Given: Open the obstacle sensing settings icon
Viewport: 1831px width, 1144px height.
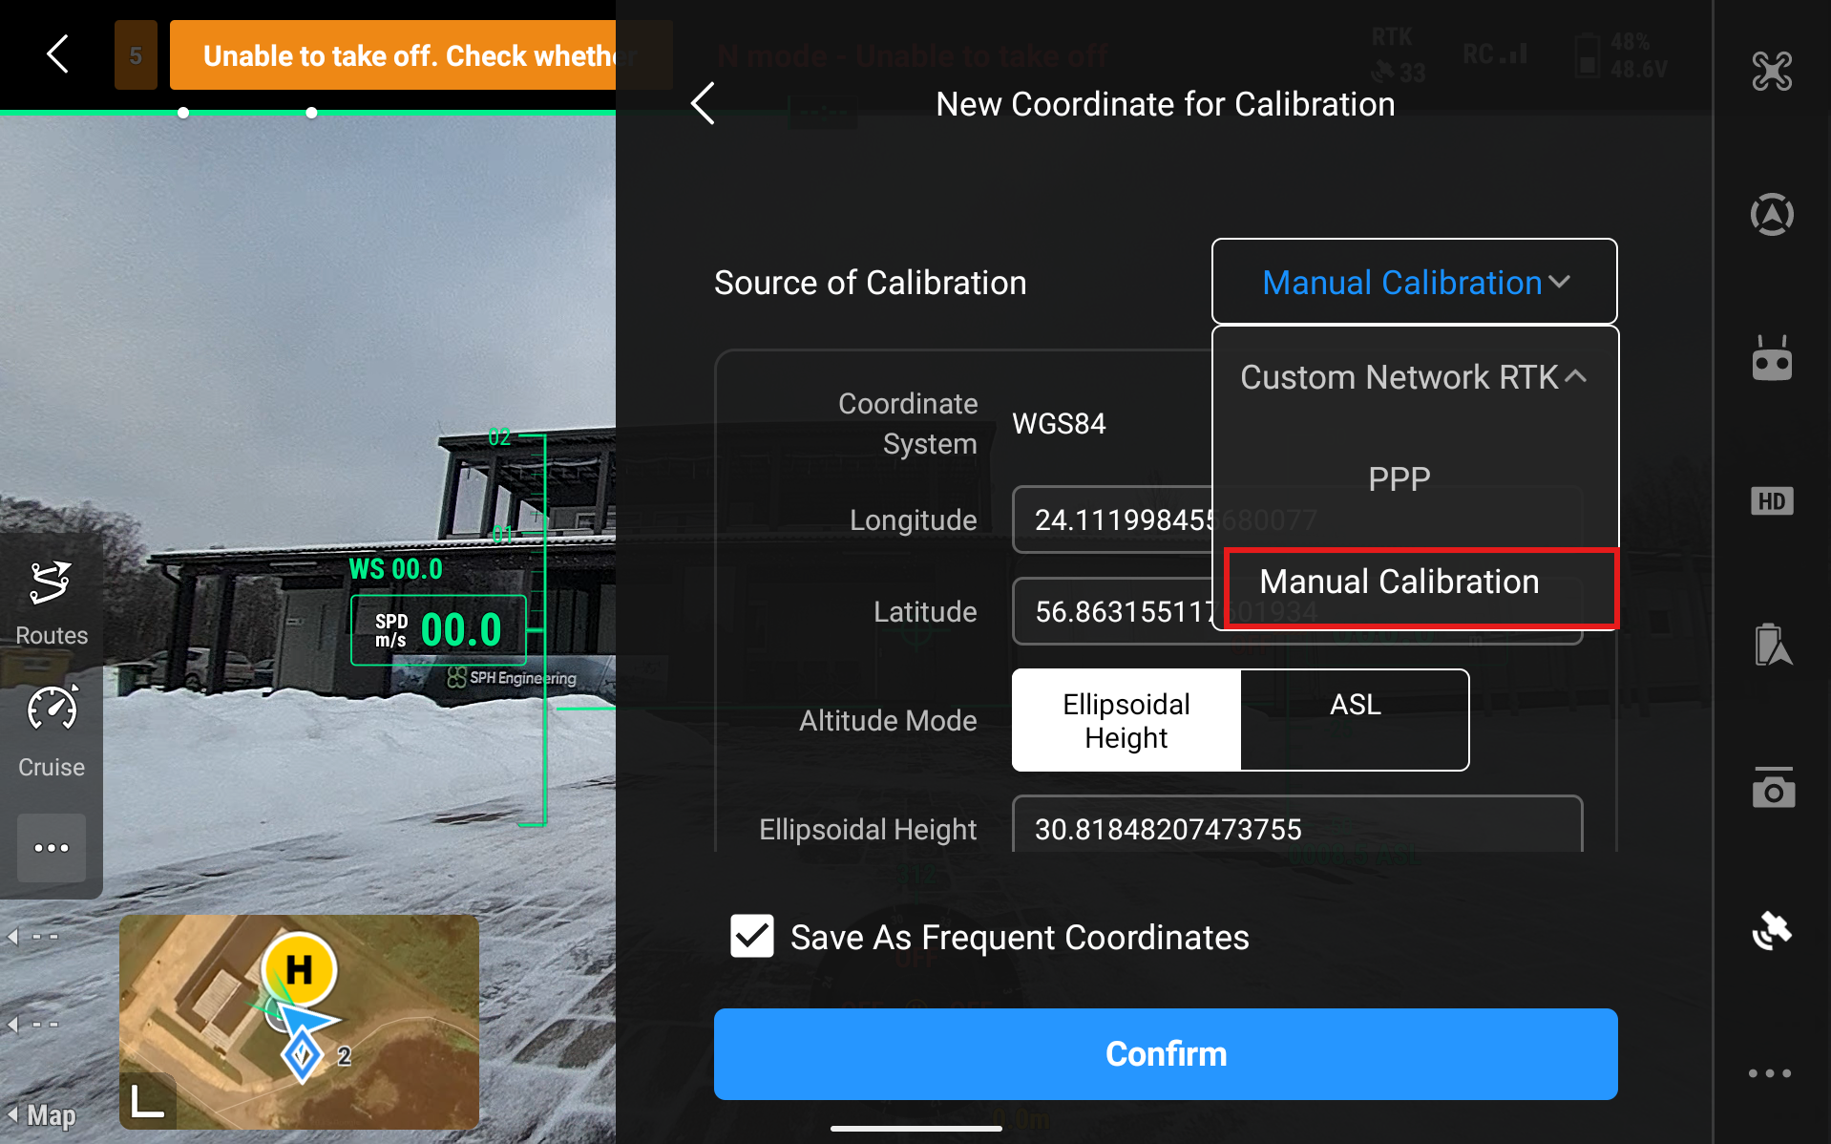Looking at the screenshot, I should click(1772, 215).
